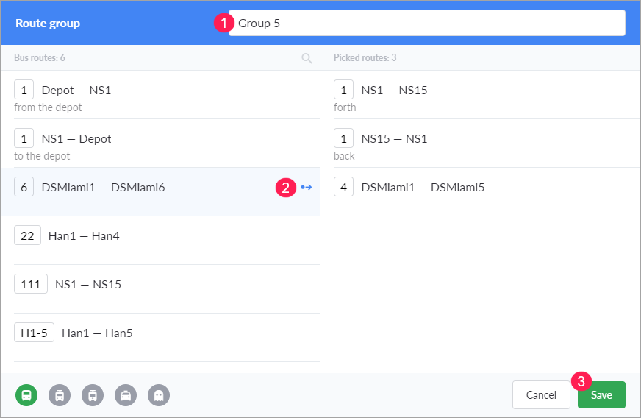641x418 pixels.
Task: Select the taxi transport type icon
Action: 126,395
